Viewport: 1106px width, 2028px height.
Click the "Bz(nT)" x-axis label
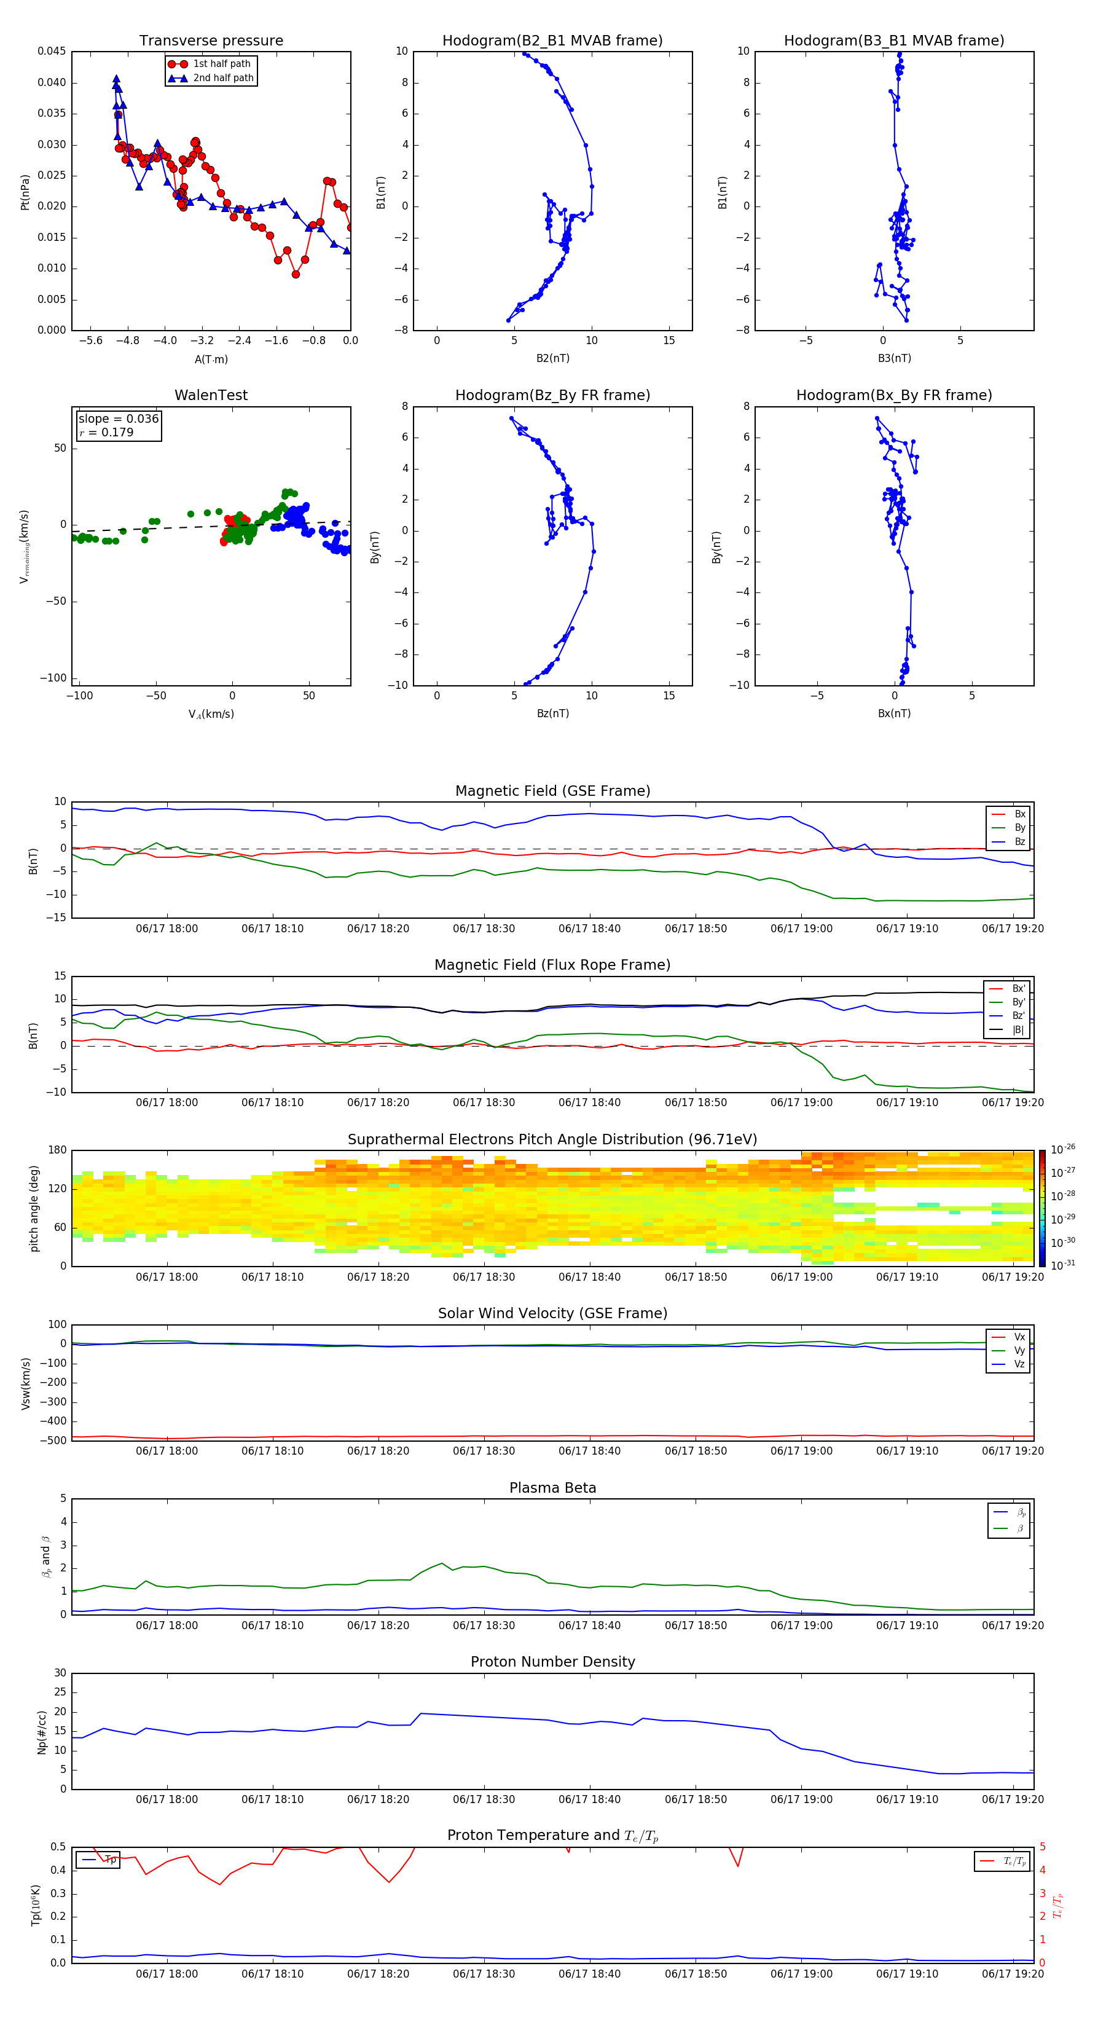click(552, 713)
